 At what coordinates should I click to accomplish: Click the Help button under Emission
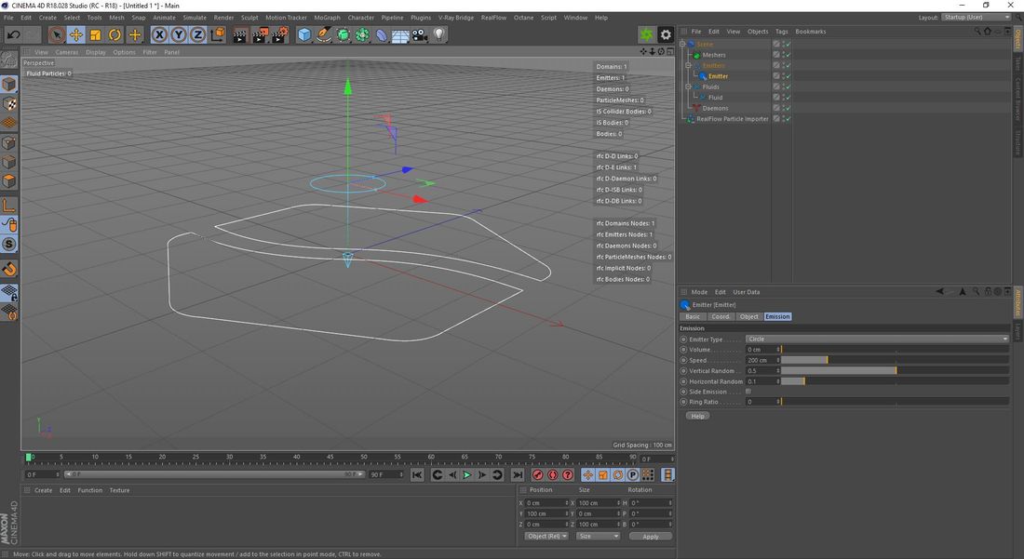pyautogui.click(x=697, y=416)
